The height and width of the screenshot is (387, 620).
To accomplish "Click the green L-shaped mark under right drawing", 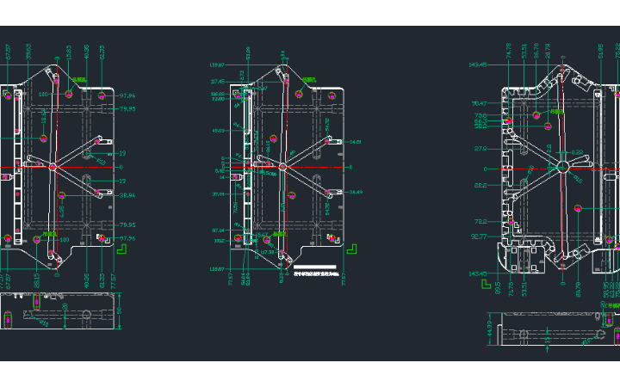I will click(x=486, y=284).
